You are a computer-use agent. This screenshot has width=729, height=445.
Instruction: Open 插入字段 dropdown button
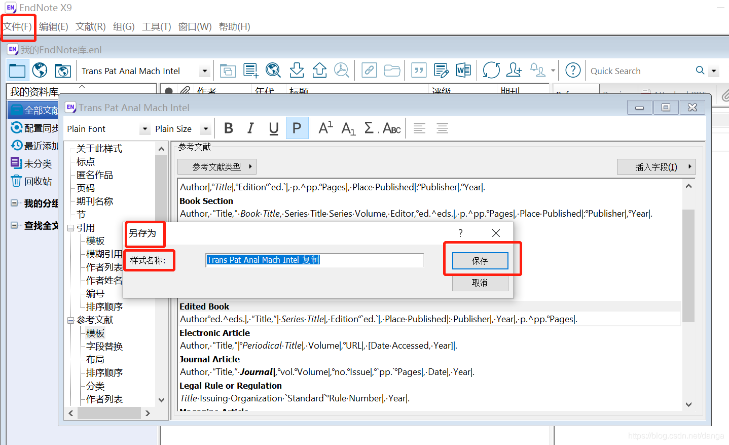point(656,166)
